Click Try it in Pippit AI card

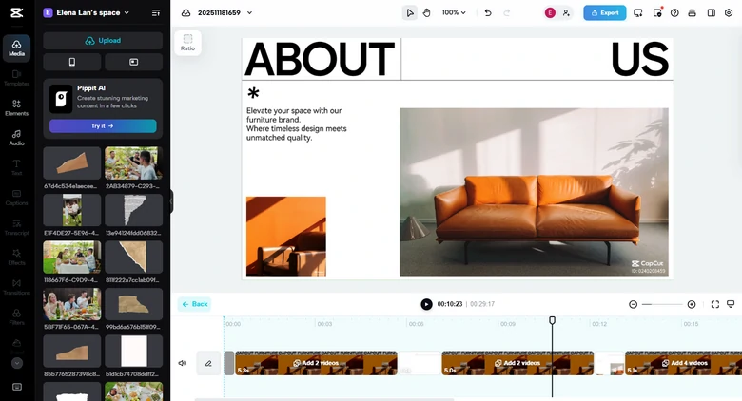(x=103, y=126)
